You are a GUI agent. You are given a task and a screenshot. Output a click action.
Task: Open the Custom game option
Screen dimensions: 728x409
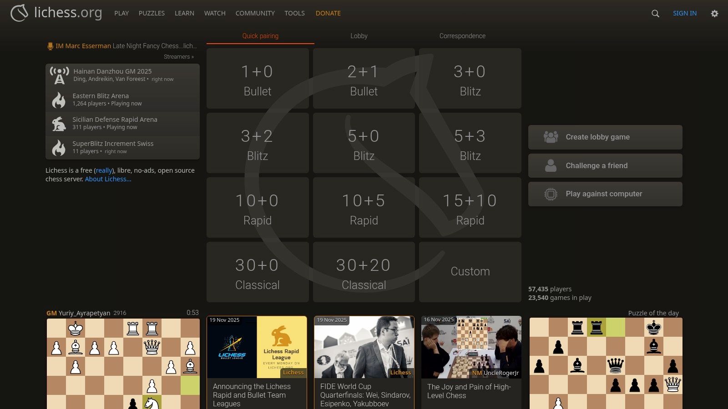click(x=470, y=271)
